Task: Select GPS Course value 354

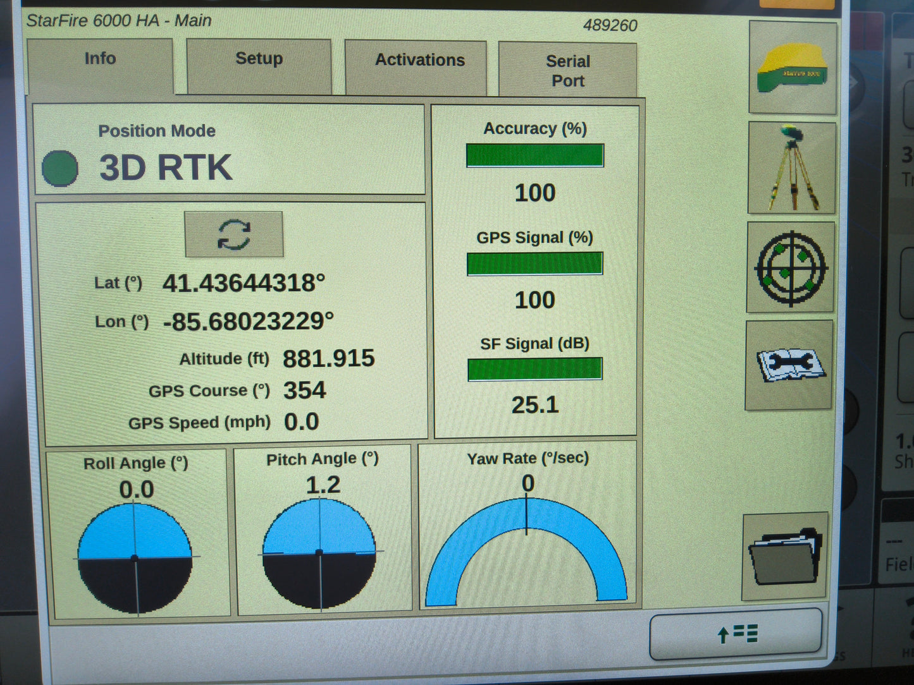Action: click(x=304, y=391)
